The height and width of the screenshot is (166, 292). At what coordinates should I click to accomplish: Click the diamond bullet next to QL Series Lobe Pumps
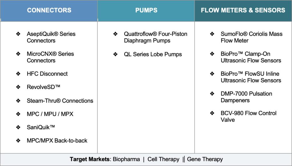(x=115, y=54)
